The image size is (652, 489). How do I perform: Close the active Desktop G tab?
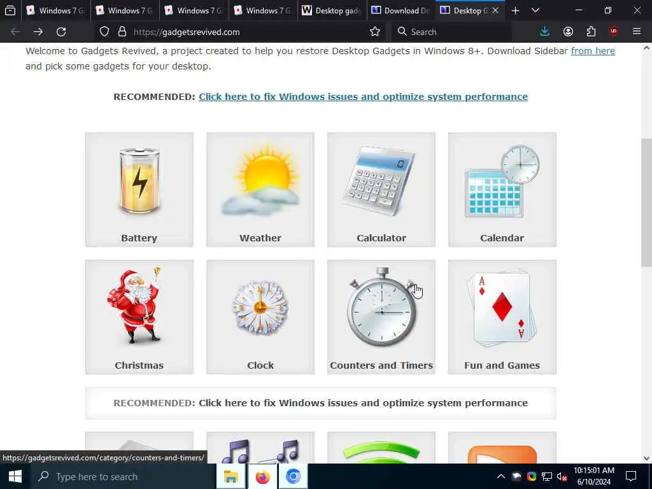point(495,10)
